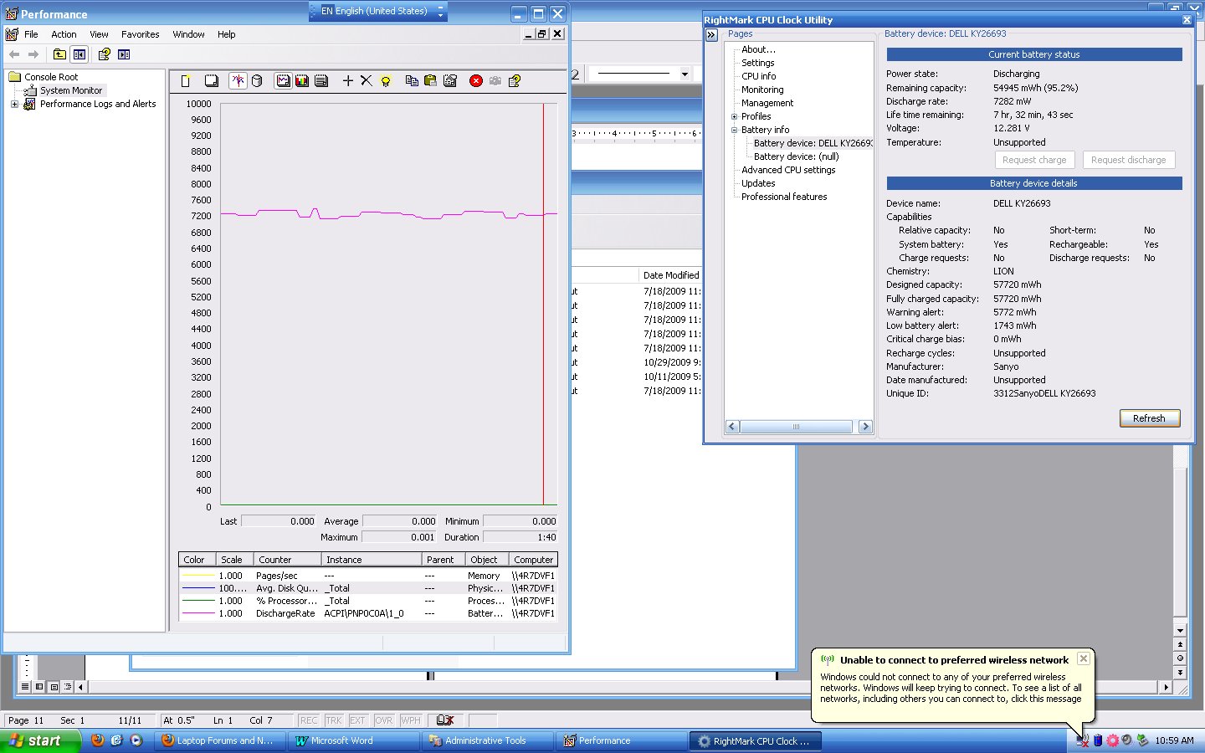The image size is (1205, 753).
Task: Open the line style dropdown arrow in Word toolbar
Action: tap(685, 74)
